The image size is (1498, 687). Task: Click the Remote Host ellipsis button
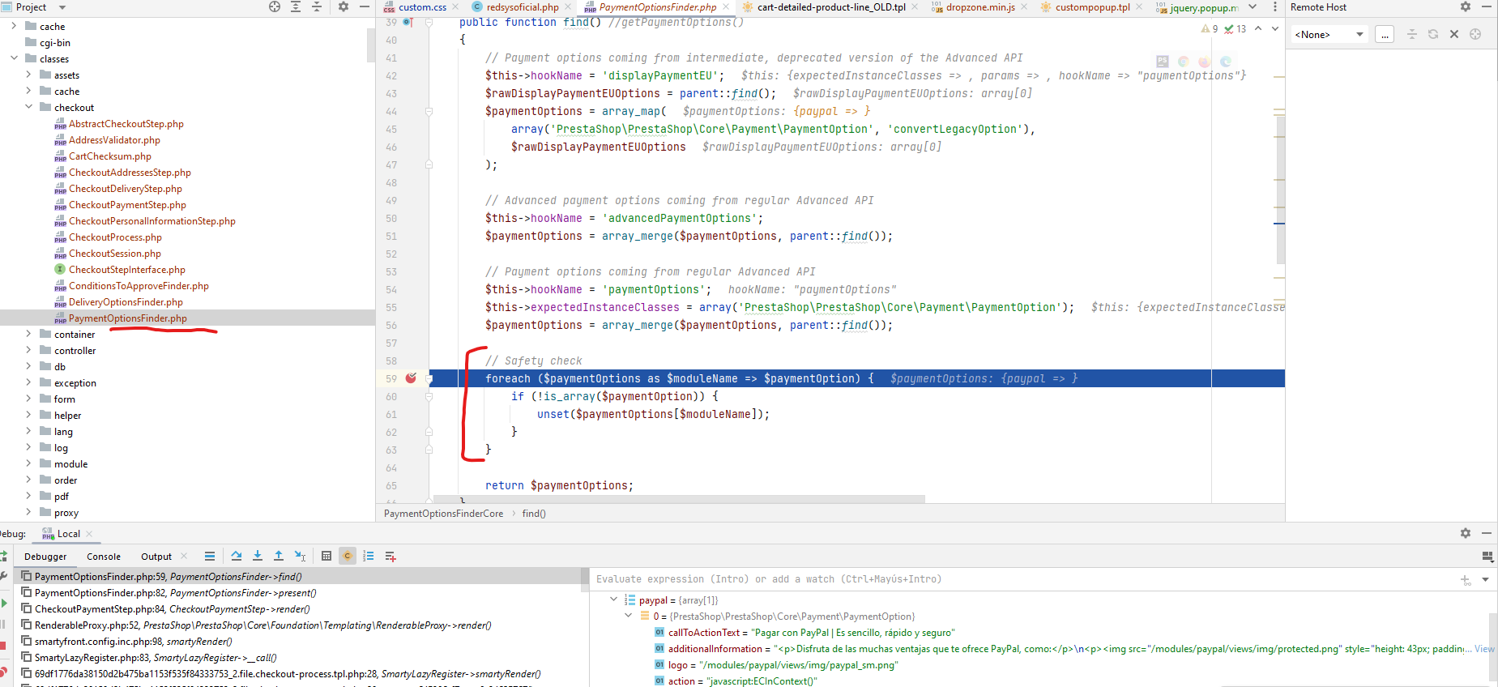tap(1385, 34)
